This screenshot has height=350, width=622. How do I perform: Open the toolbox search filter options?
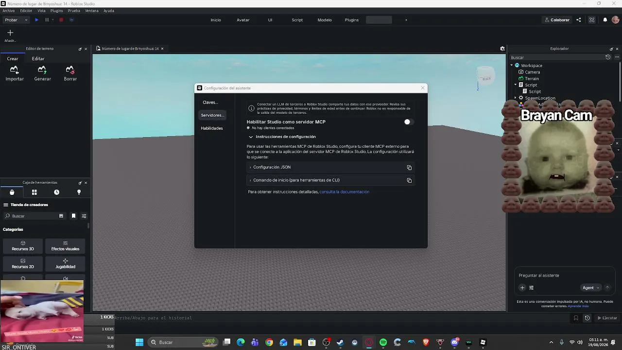[x=84, y=216]
